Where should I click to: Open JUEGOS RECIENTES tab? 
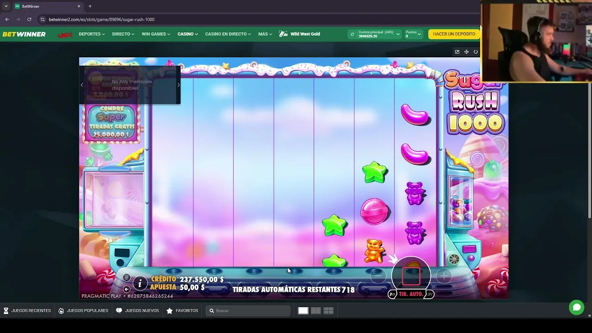27,311
